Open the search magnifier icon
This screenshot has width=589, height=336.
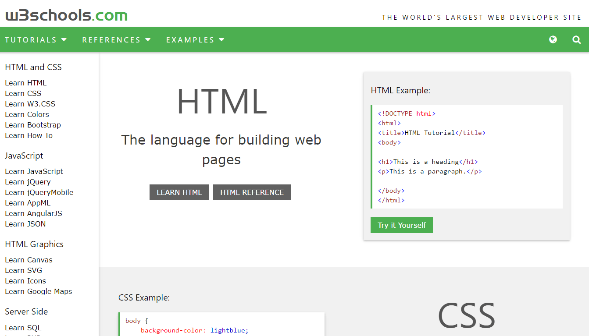point(577,40)
